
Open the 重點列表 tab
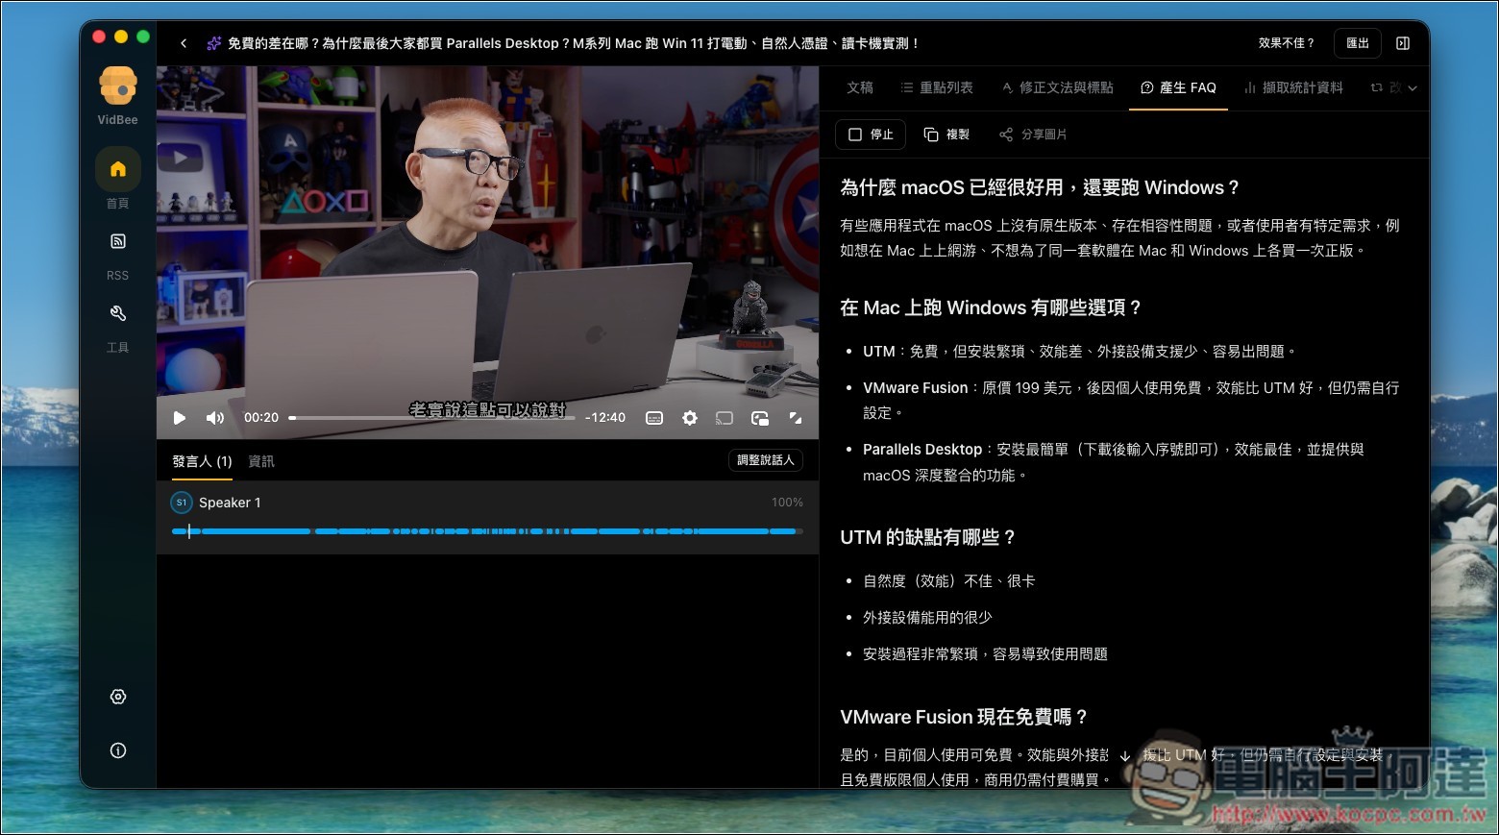point(937,87)
